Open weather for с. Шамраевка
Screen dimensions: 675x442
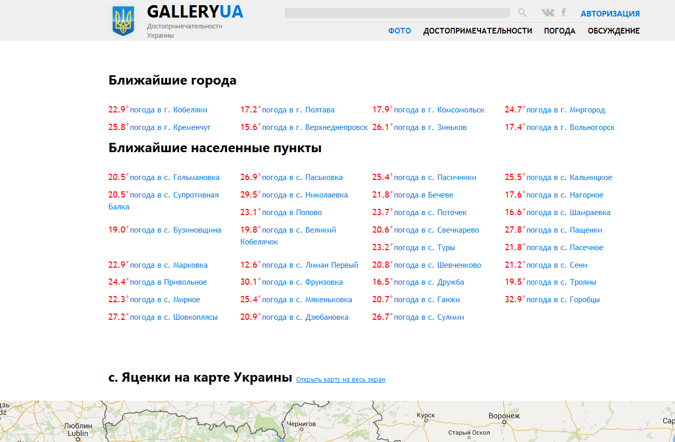[x=568, y=212]
